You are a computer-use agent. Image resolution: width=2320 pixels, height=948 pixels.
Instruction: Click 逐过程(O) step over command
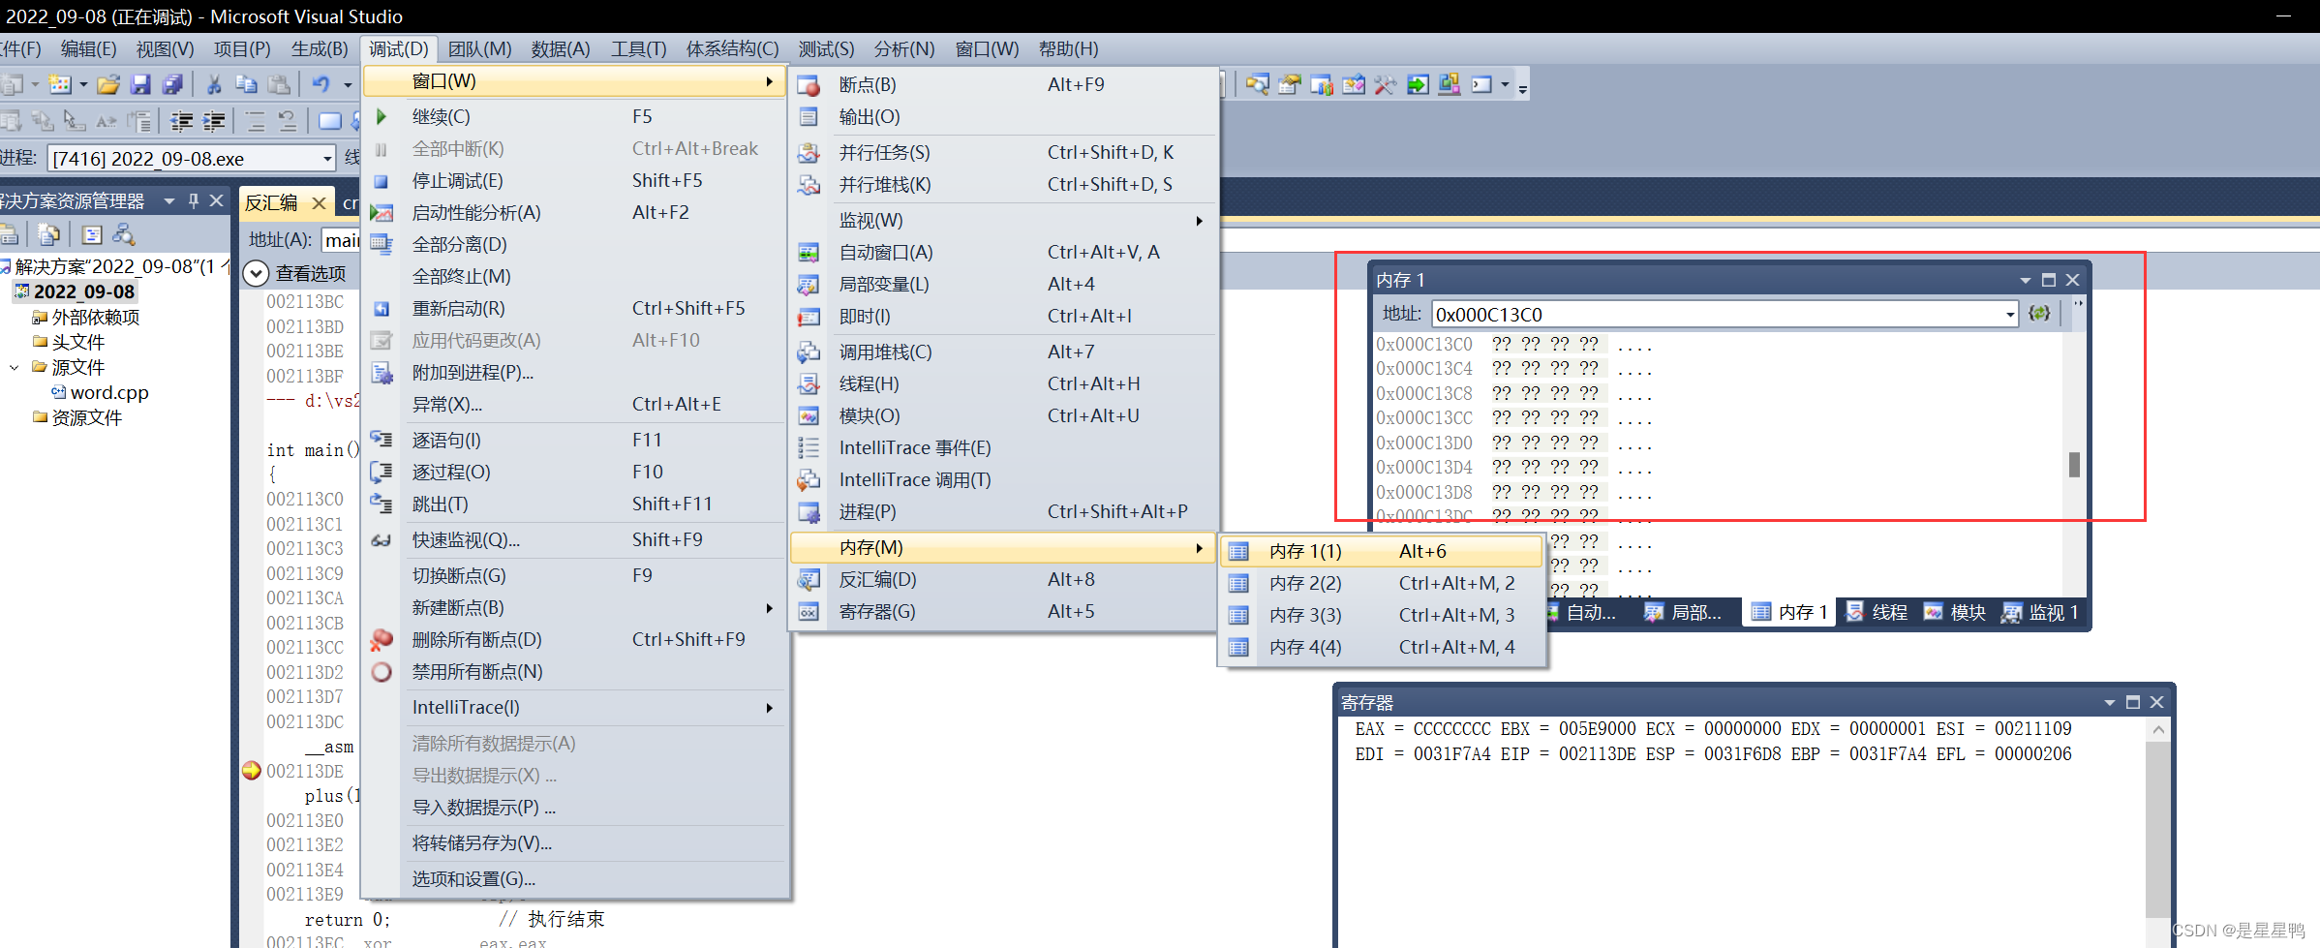pyautogui.click(x=575, y=473)
